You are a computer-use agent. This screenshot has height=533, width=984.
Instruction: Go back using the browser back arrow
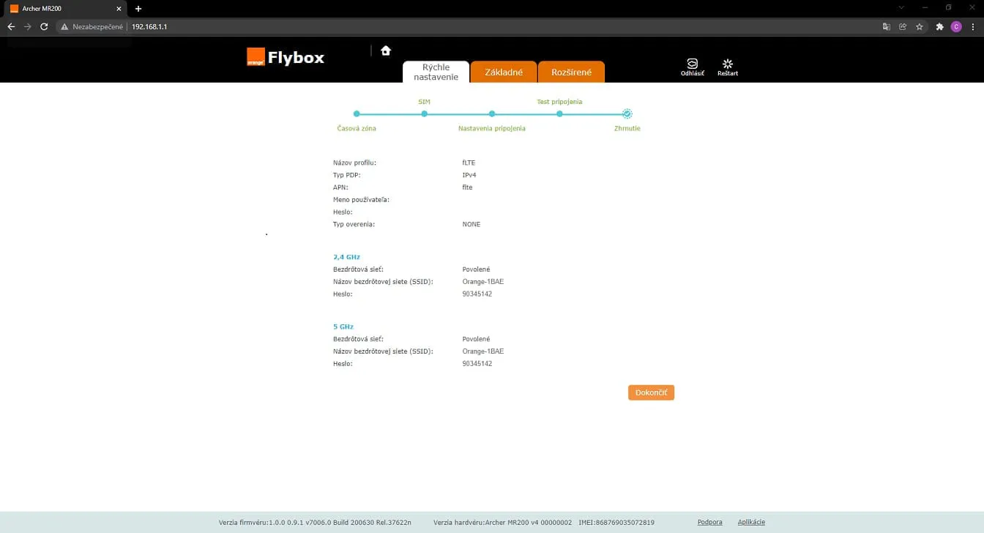point(11,26)
